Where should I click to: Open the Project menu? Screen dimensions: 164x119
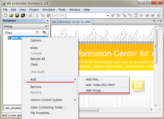pos(34,10)
